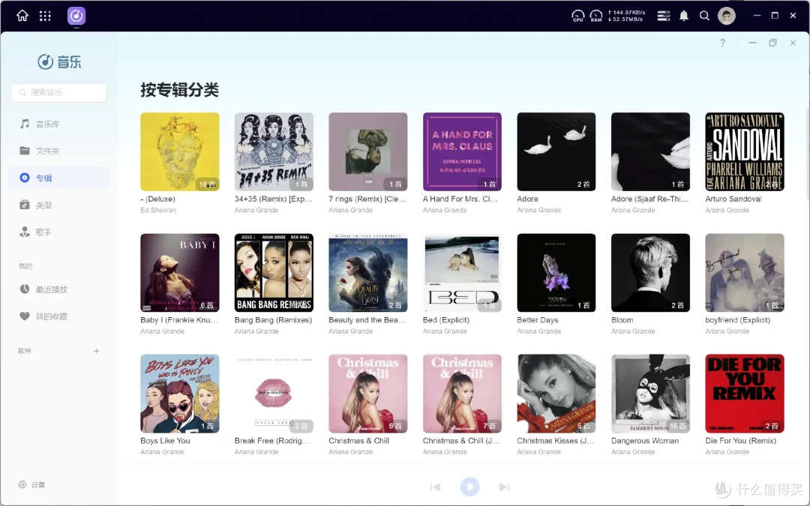Open A Hand For Mrs. Claus album
810x506 pixels.
pos(462,151)
